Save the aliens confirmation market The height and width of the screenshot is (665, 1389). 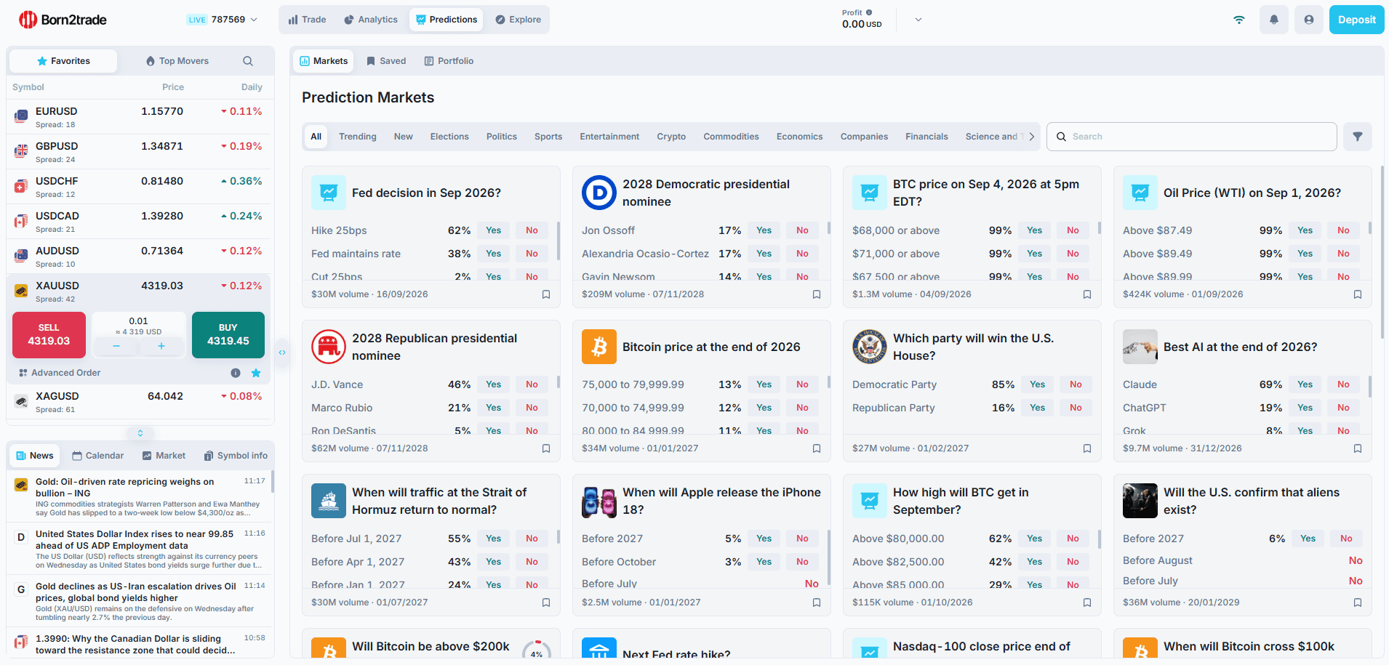(1358, 602)
